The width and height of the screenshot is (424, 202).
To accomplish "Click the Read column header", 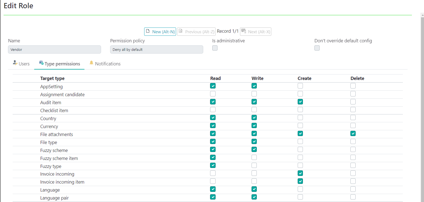I will click(x=216, y=78).
